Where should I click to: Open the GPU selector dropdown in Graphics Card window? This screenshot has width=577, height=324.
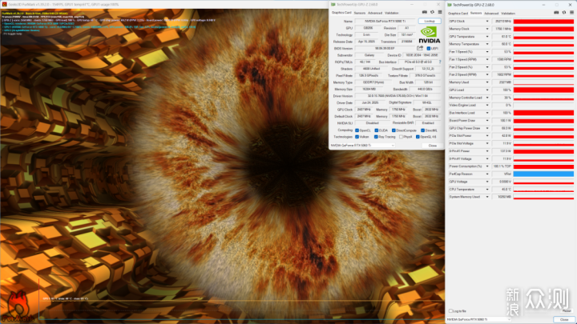coord(362,146)
